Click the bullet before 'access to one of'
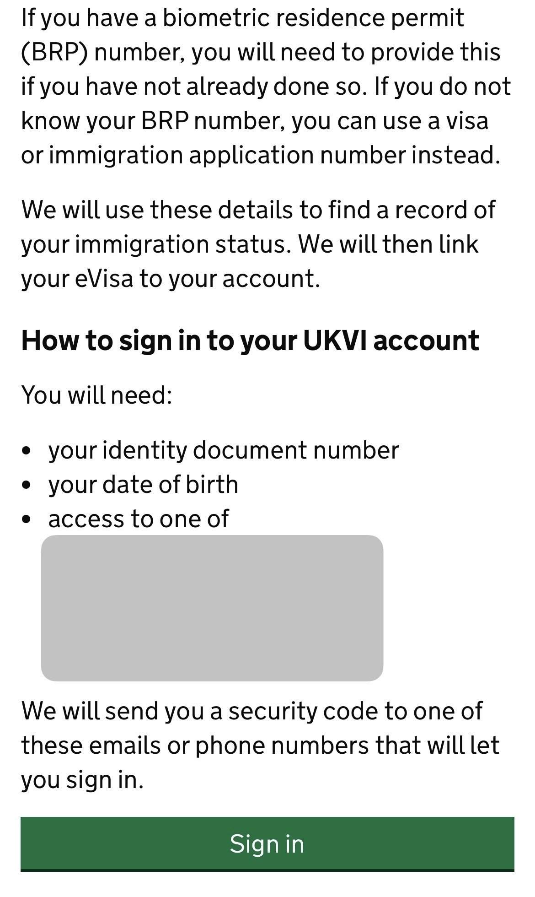The width and height of the screenshot is (535, 897). point(27,520)
